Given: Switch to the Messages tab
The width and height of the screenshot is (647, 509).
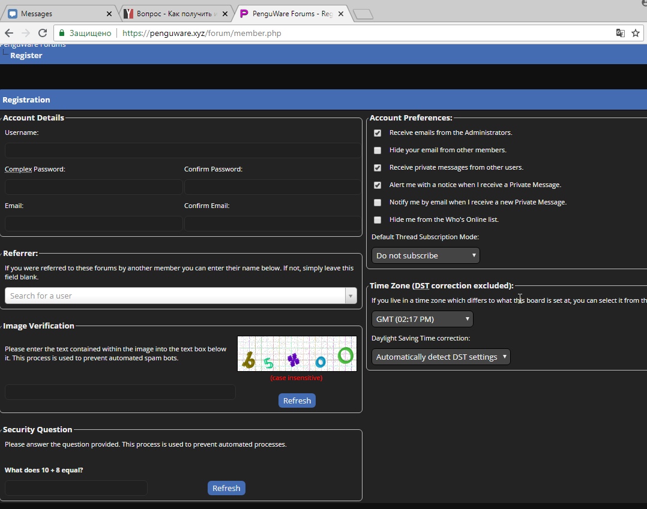Looking at the screenshot, I should click(x=54, y=14).
